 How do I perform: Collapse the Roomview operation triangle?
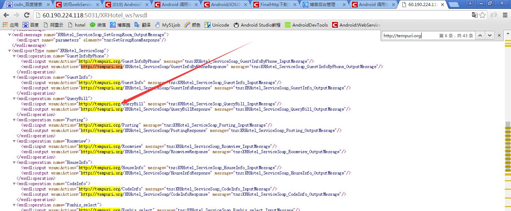pos(14,141)
